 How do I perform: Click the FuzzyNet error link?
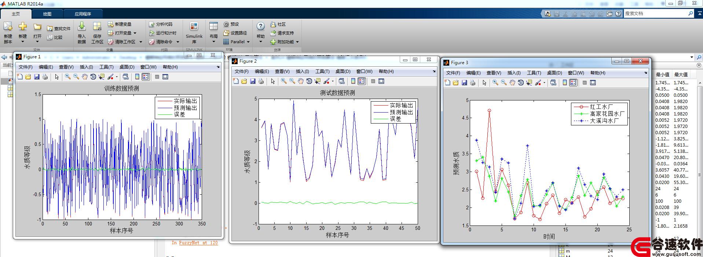[198, 243]
